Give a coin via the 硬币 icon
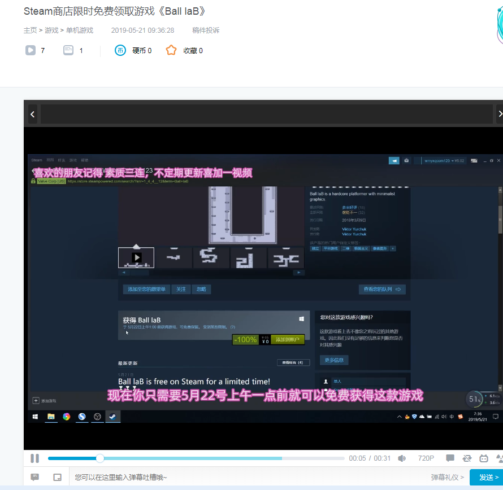 click(120, 50)
